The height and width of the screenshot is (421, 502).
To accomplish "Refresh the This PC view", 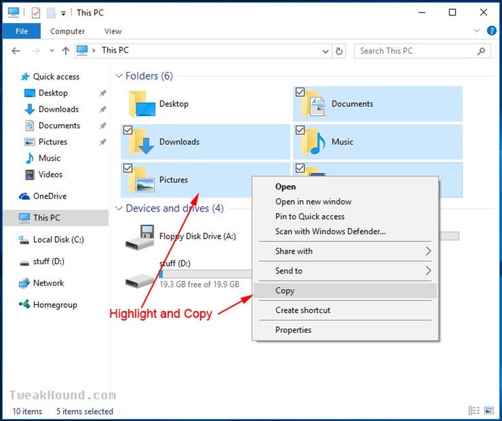I will click(x=339, y=51).
